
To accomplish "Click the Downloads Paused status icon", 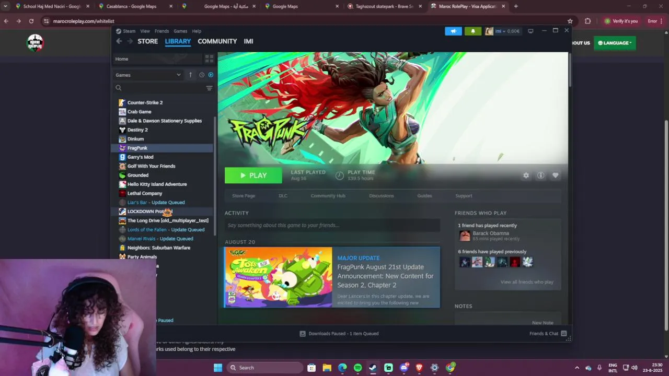I will (303, 334).
